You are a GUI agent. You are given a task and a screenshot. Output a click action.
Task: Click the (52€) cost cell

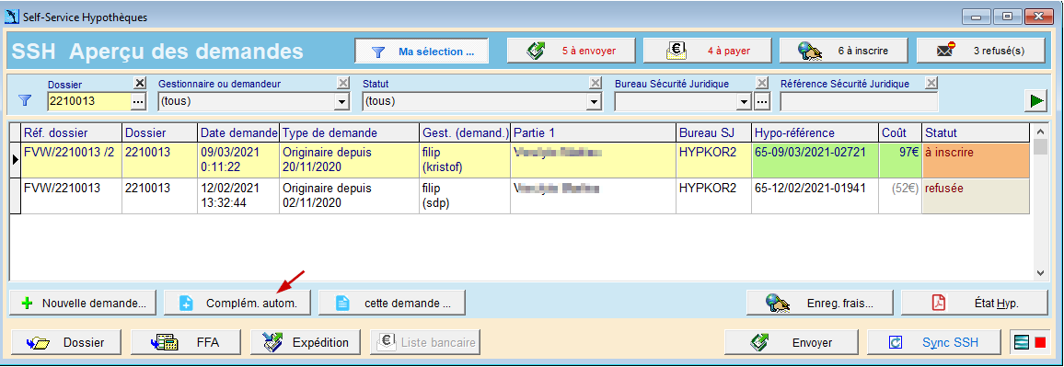point(900,196)
